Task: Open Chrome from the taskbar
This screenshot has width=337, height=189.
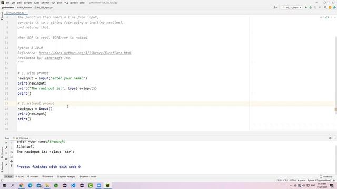Action: [21, 185]
